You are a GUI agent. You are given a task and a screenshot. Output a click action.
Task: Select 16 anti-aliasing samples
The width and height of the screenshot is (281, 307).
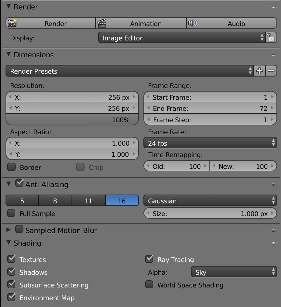122,201
